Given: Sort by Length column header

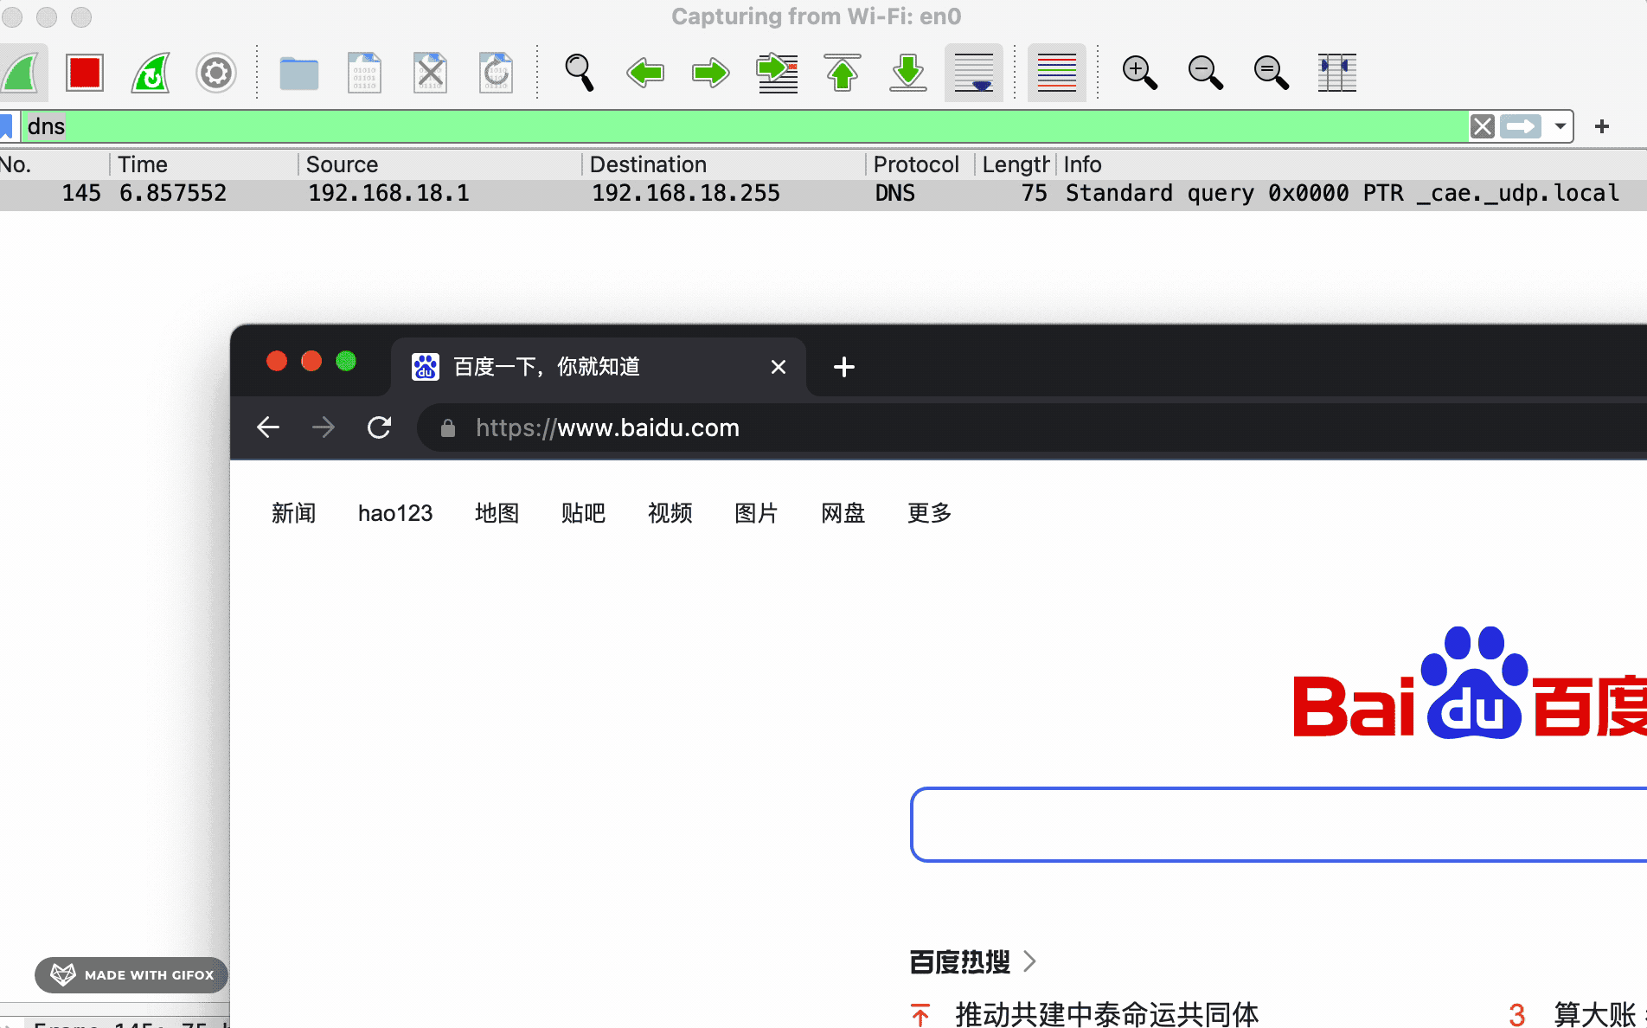Looking at the screenshot, I should 1016,164.
